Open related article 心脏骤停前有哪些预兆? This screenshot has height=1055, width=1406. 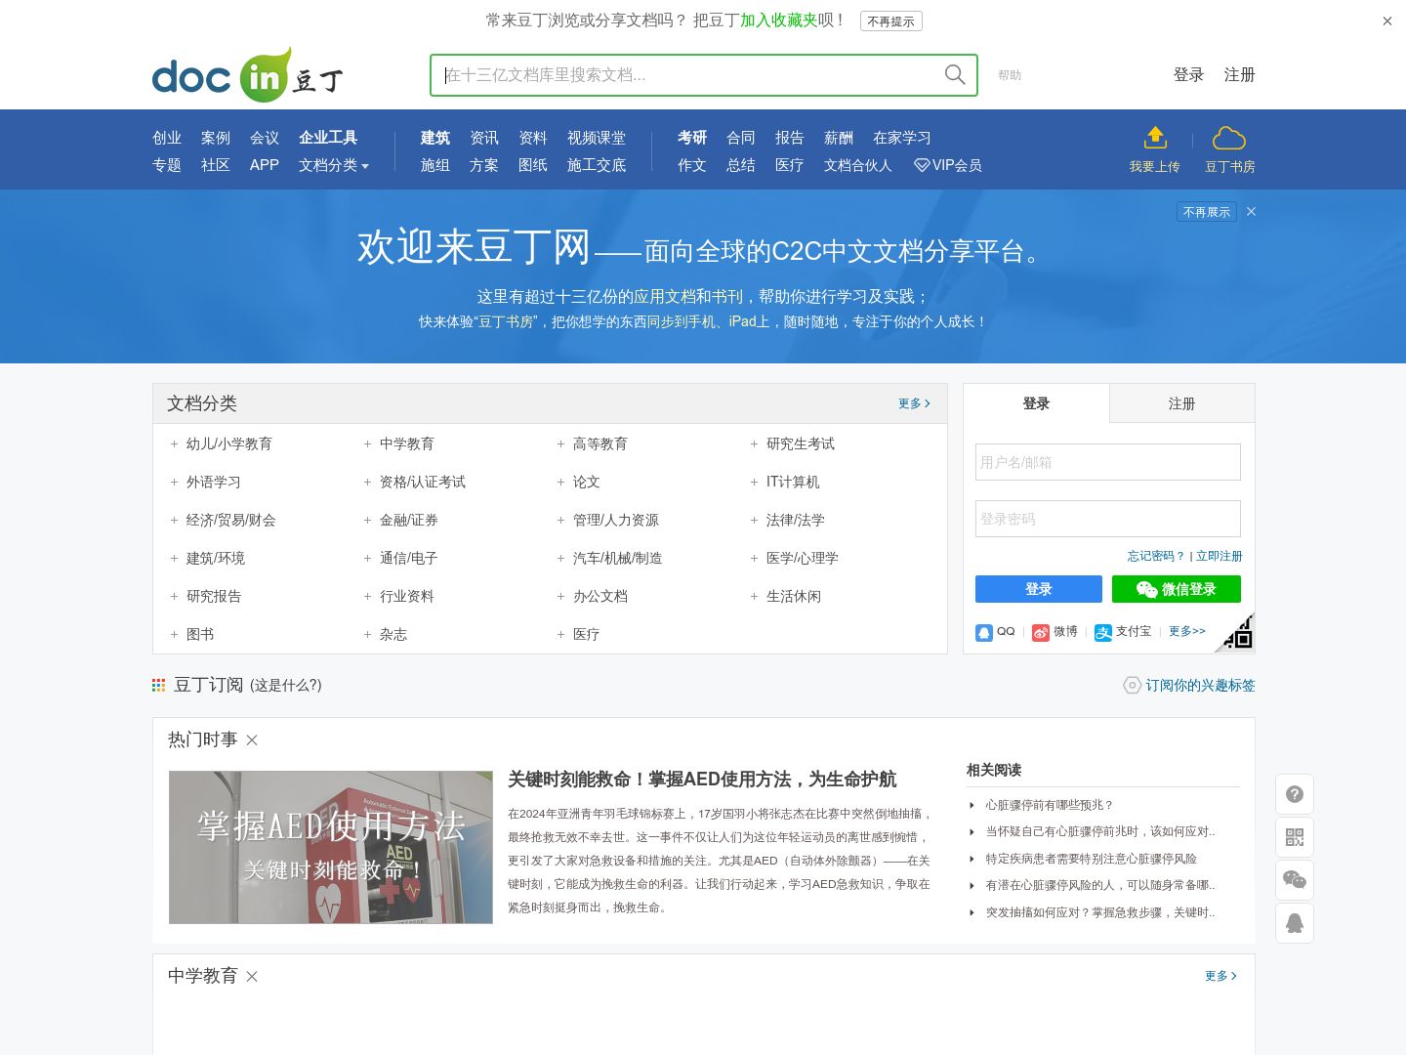1050,805
